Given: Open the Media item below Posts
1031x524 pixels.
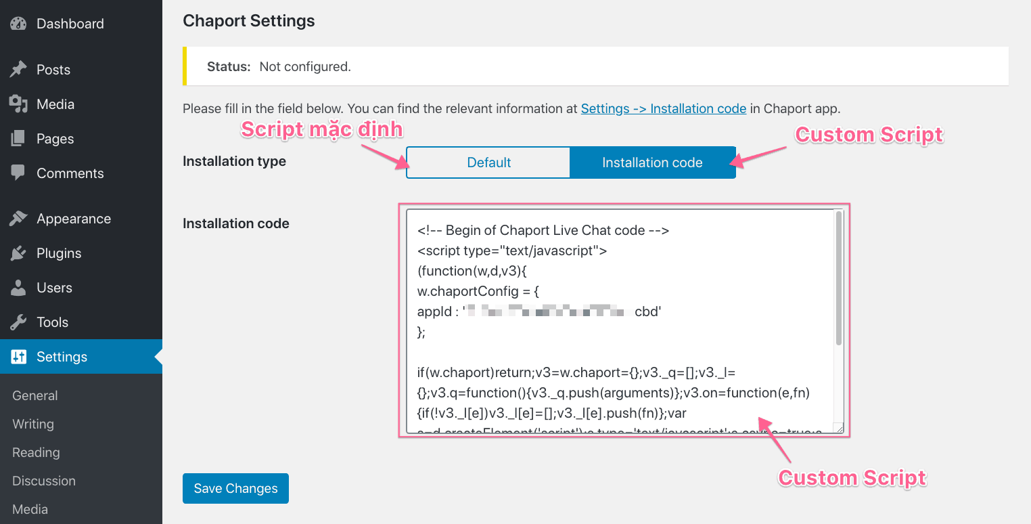Looking at the screenshot, I should (81, 104).
